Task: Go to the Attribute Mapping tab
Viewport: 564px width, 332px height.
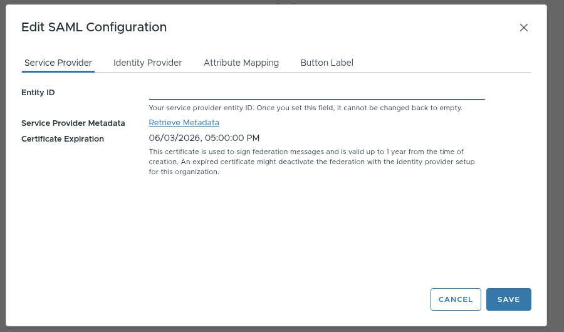Action: click(241, 63)
